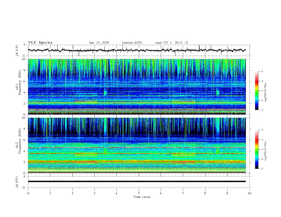
Task: Click the ch.1 "Frequency (kHz)" axis label
Action: (x=20, y=82)
